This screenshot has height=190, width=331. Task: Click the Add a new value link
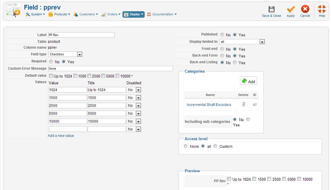pos(61,136)
